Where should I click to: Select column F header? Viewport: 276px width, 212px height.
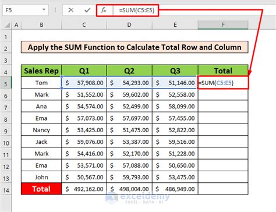[x=223, y=25]
